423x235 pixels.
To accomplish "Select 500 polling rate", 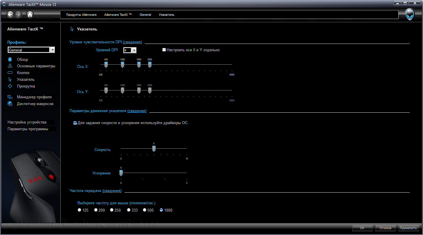I will (x=144, y=210).
